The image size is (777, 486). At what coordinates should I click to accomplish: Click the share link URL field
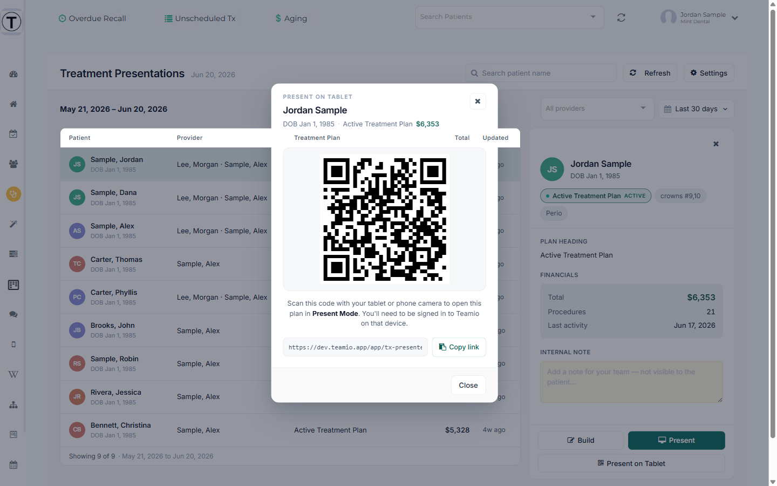(x=356, y=347)
